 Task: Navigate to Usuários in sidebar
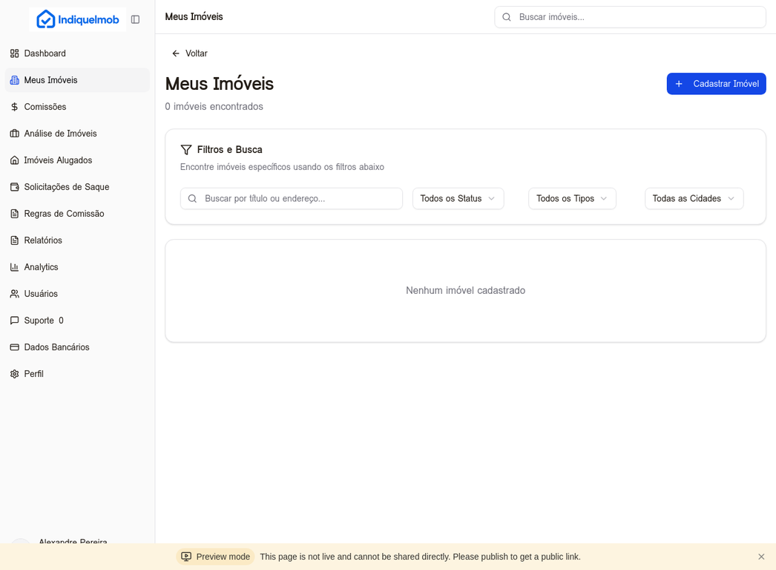click(x=41, y=294)
